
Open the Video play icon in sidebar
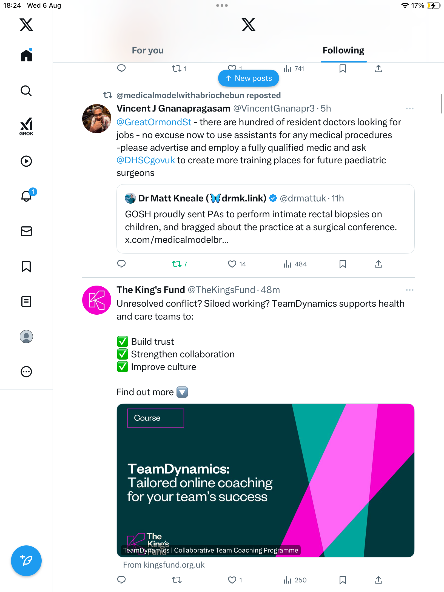(x=26, y=161)
